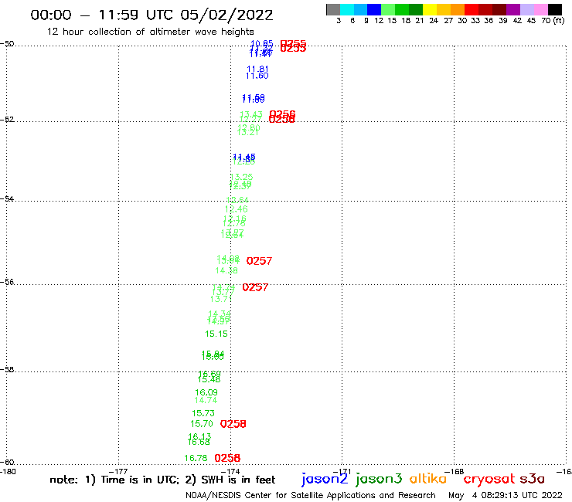572x502 pixels.
Task: Select the -54 latitude axis label
Action: (x=7, y=199)
